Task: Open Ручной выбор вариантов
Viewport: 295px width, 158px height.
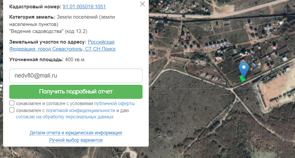Action: (76, 140)
